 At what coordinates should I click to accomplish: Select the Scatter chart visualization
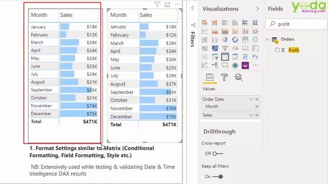[215, 39]
